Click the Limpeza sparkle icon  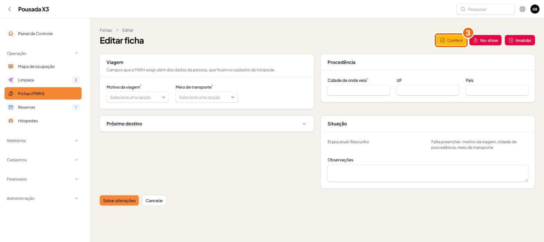(x=11, y=80)
